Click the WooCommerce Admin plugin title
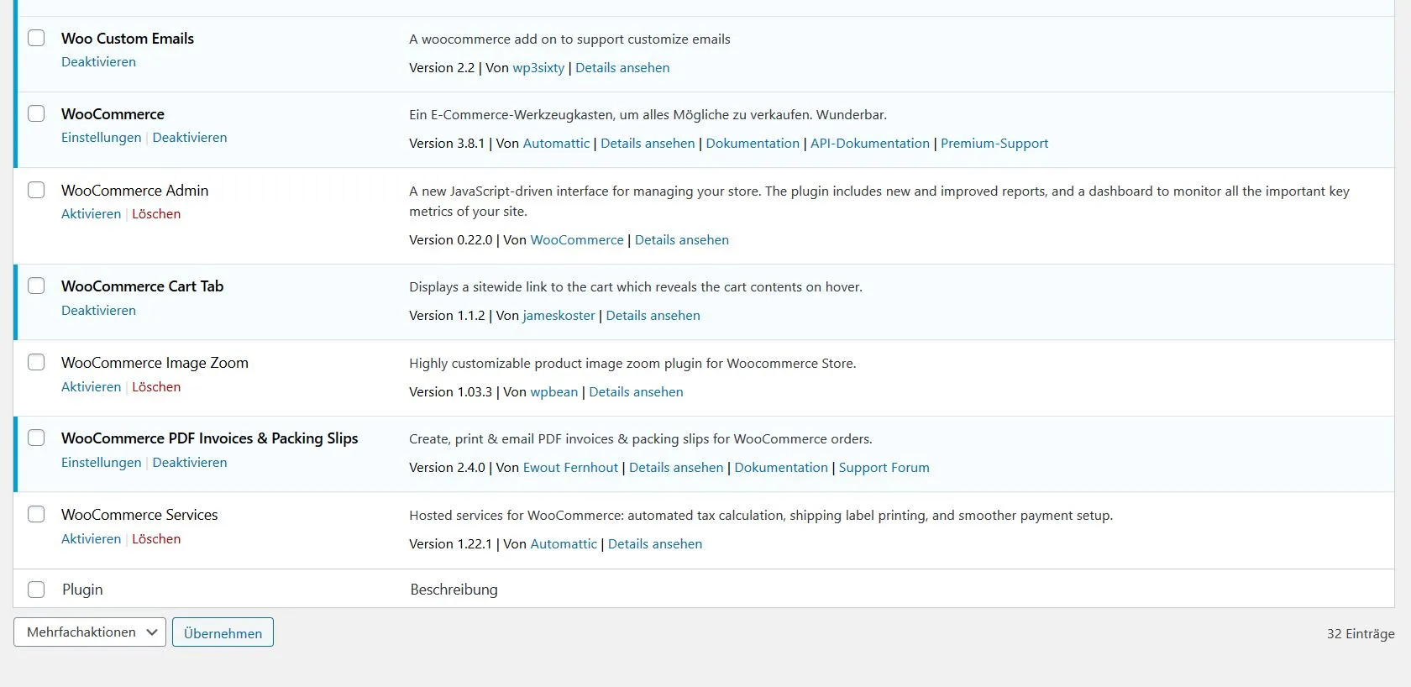The height and width of the screenshot is (687, 1411). 135,191
